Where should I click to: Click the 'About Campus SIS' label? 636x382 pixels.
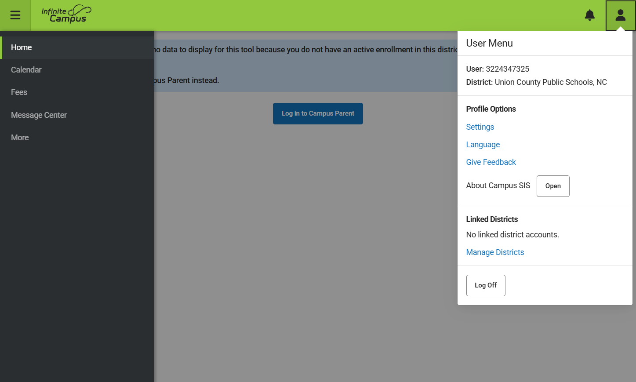[498, 186]
